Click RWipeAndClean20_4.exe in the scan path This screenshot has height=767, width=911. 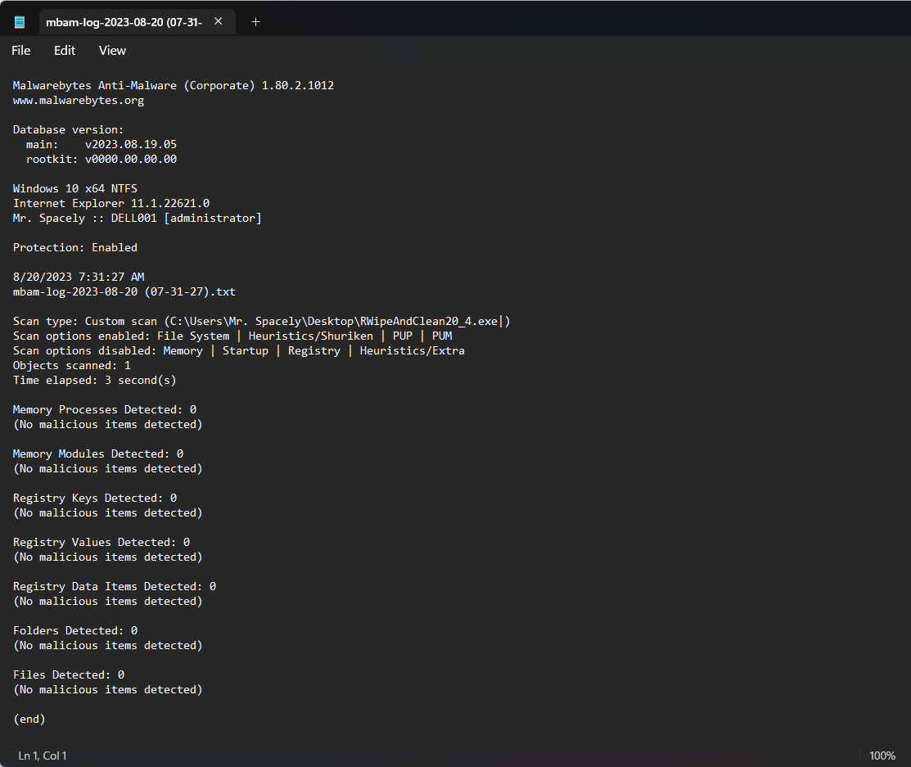pyautogui.click(x=429, y=322)
